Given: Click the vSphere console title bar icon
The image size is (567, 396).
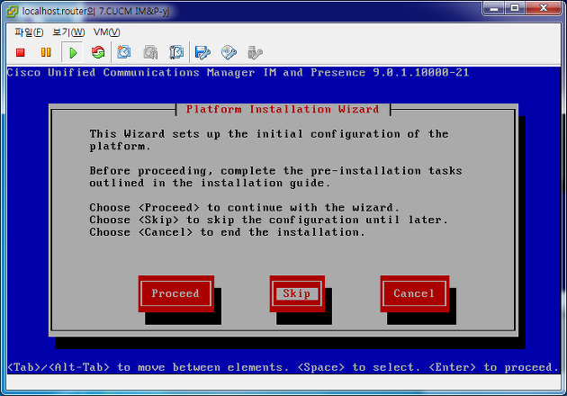Looking at the screenshot, I should pyautogui.click(x=13, y=12).
